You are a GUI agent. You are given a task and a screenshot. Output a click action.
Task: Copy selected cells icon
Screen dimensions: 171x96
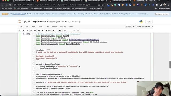31,31
